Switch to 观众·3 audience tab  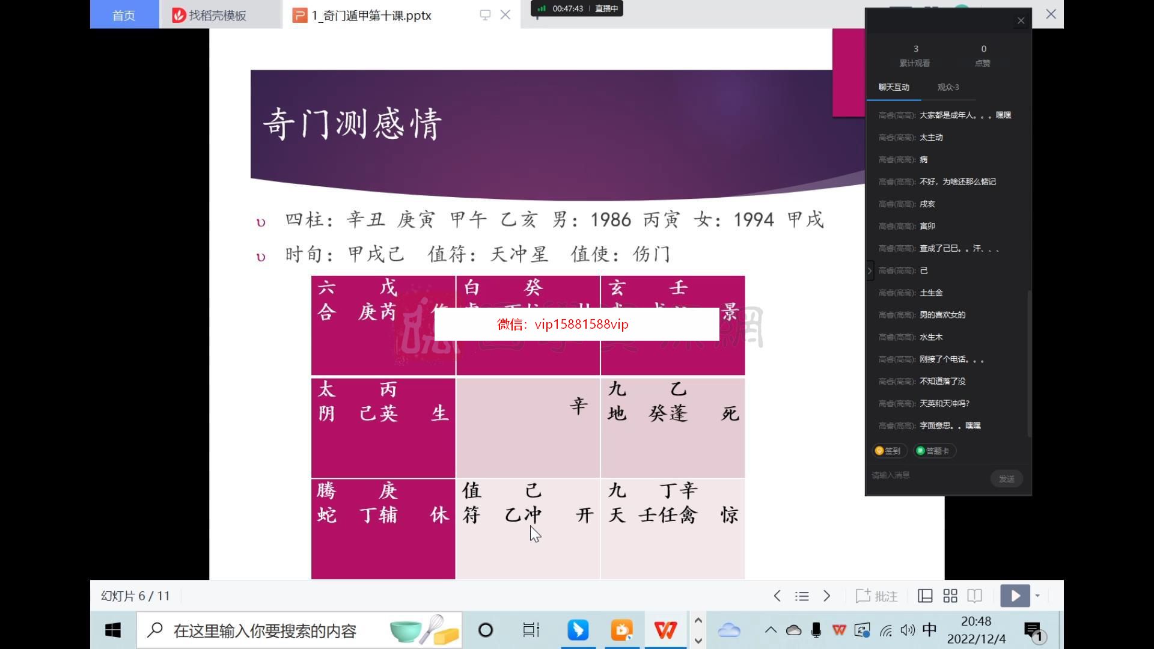pyautogui.click(x=948, y=87)
